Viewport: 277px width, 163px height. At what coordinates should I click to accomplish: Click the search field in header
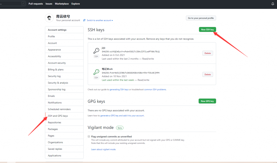[11, 4]
